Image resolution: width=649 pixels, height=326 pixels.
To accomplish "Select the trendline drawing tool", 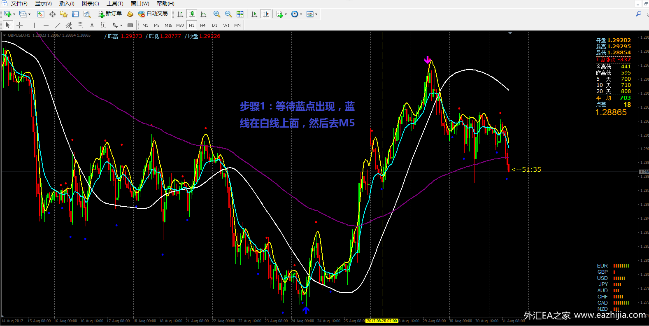I will click(57, 25).
